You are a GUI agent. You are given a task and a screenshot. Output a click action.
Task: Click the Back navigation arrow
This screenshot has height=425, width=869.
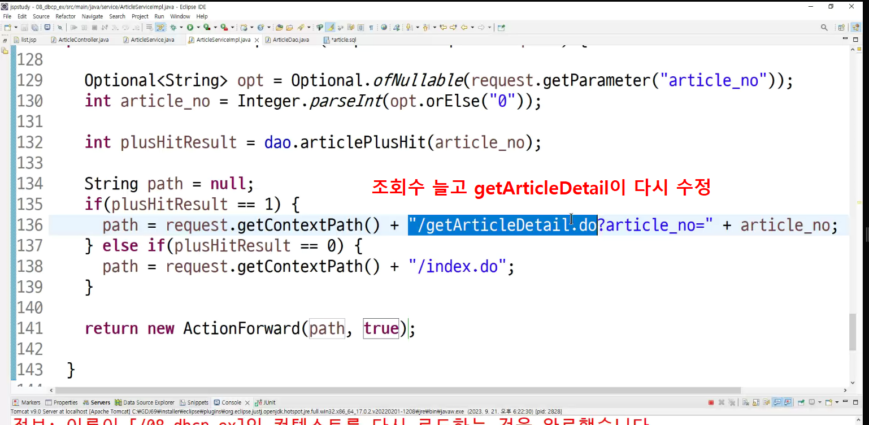click(464, 27)
